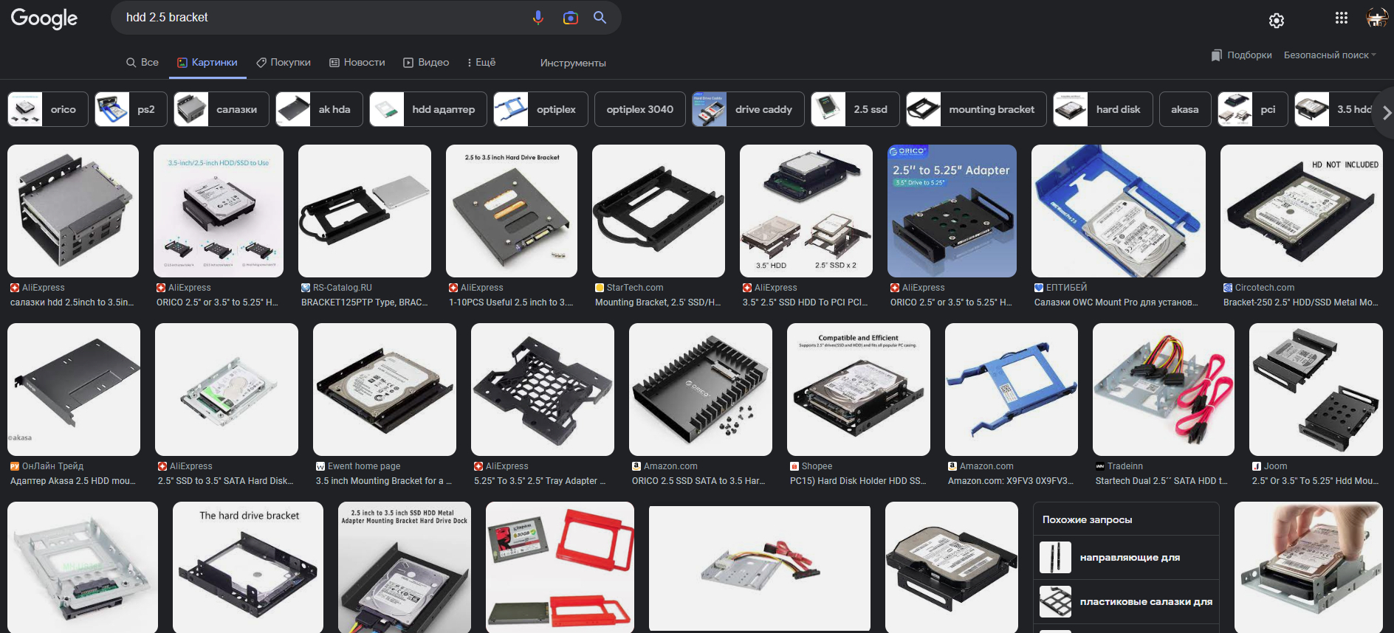Select the optiplex filter chip
This screenshot has height=633, width=1394.
coord(540,109)
